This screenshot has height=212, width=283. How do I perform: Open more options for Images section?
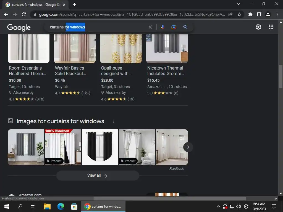tap(114, 121)
